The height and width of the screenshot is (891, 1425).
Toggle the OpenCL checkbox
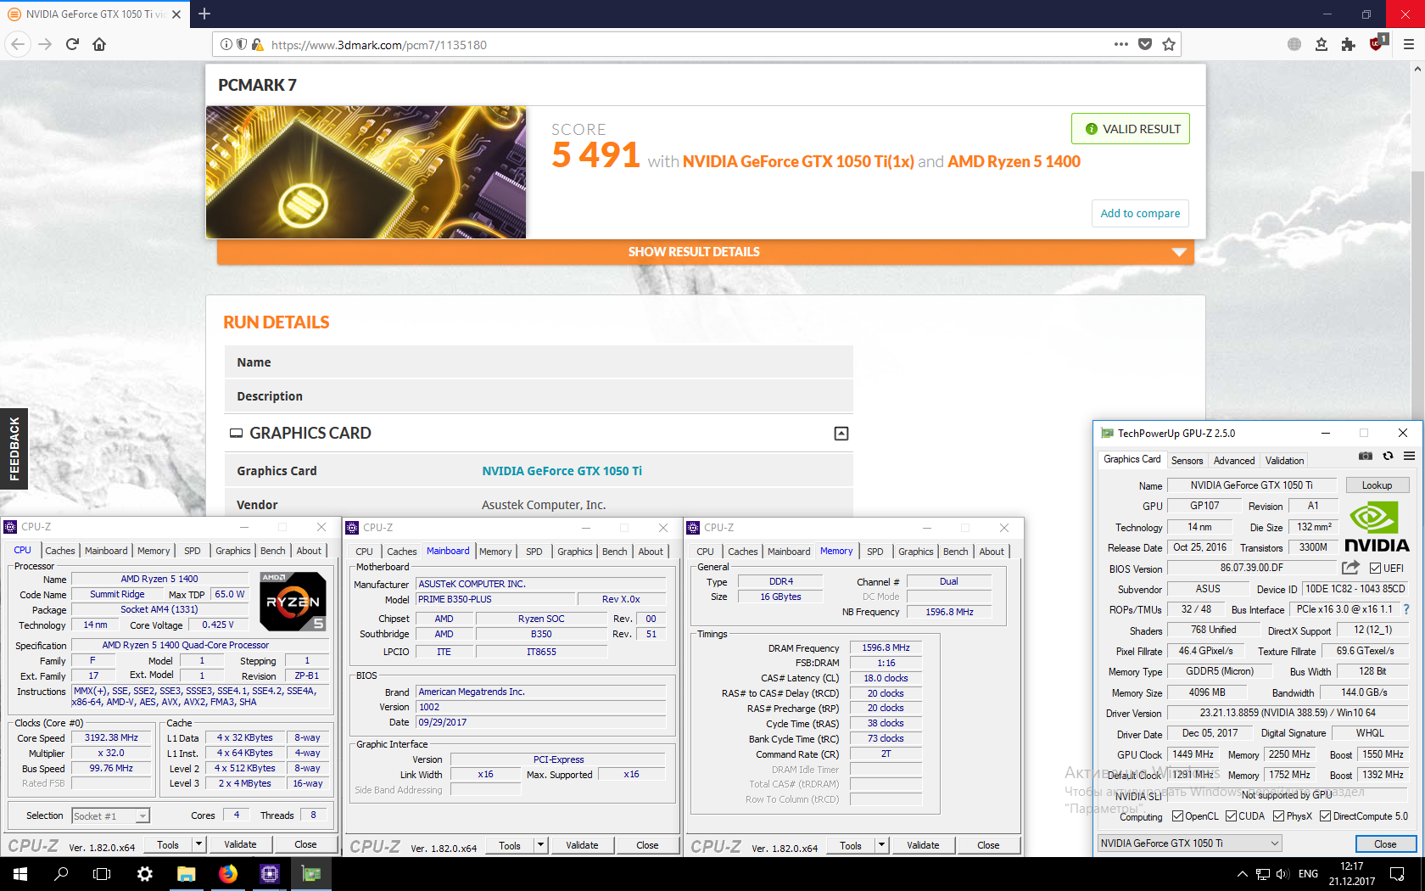pyautogui.click(x=1177, y=816)
